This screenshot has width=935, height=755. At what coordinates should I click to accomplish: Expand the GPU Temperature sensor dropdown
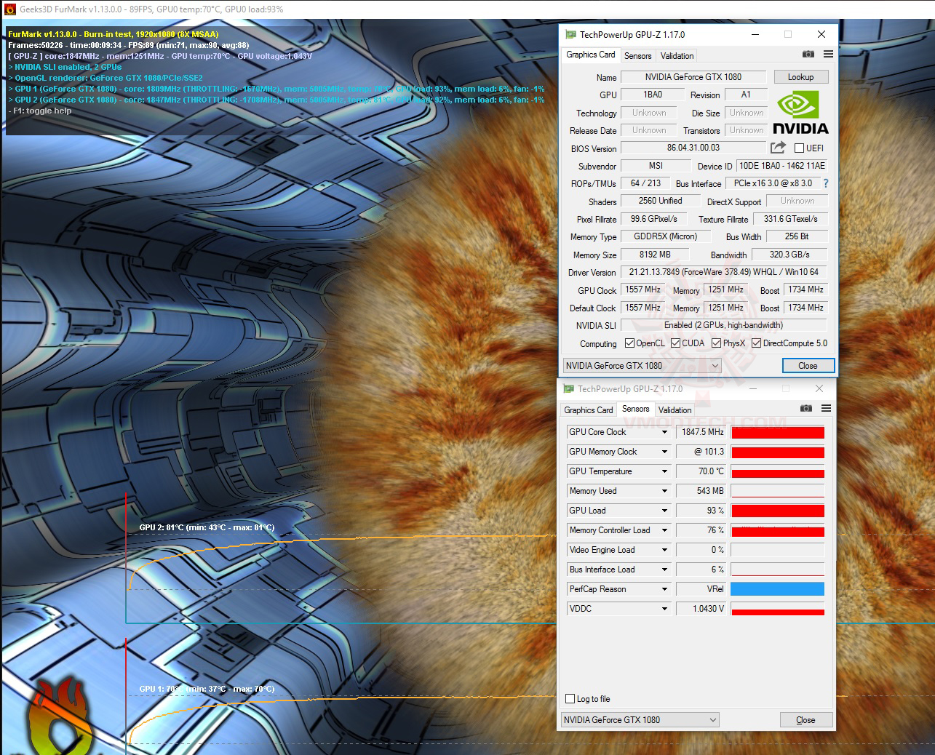point(664,471)
